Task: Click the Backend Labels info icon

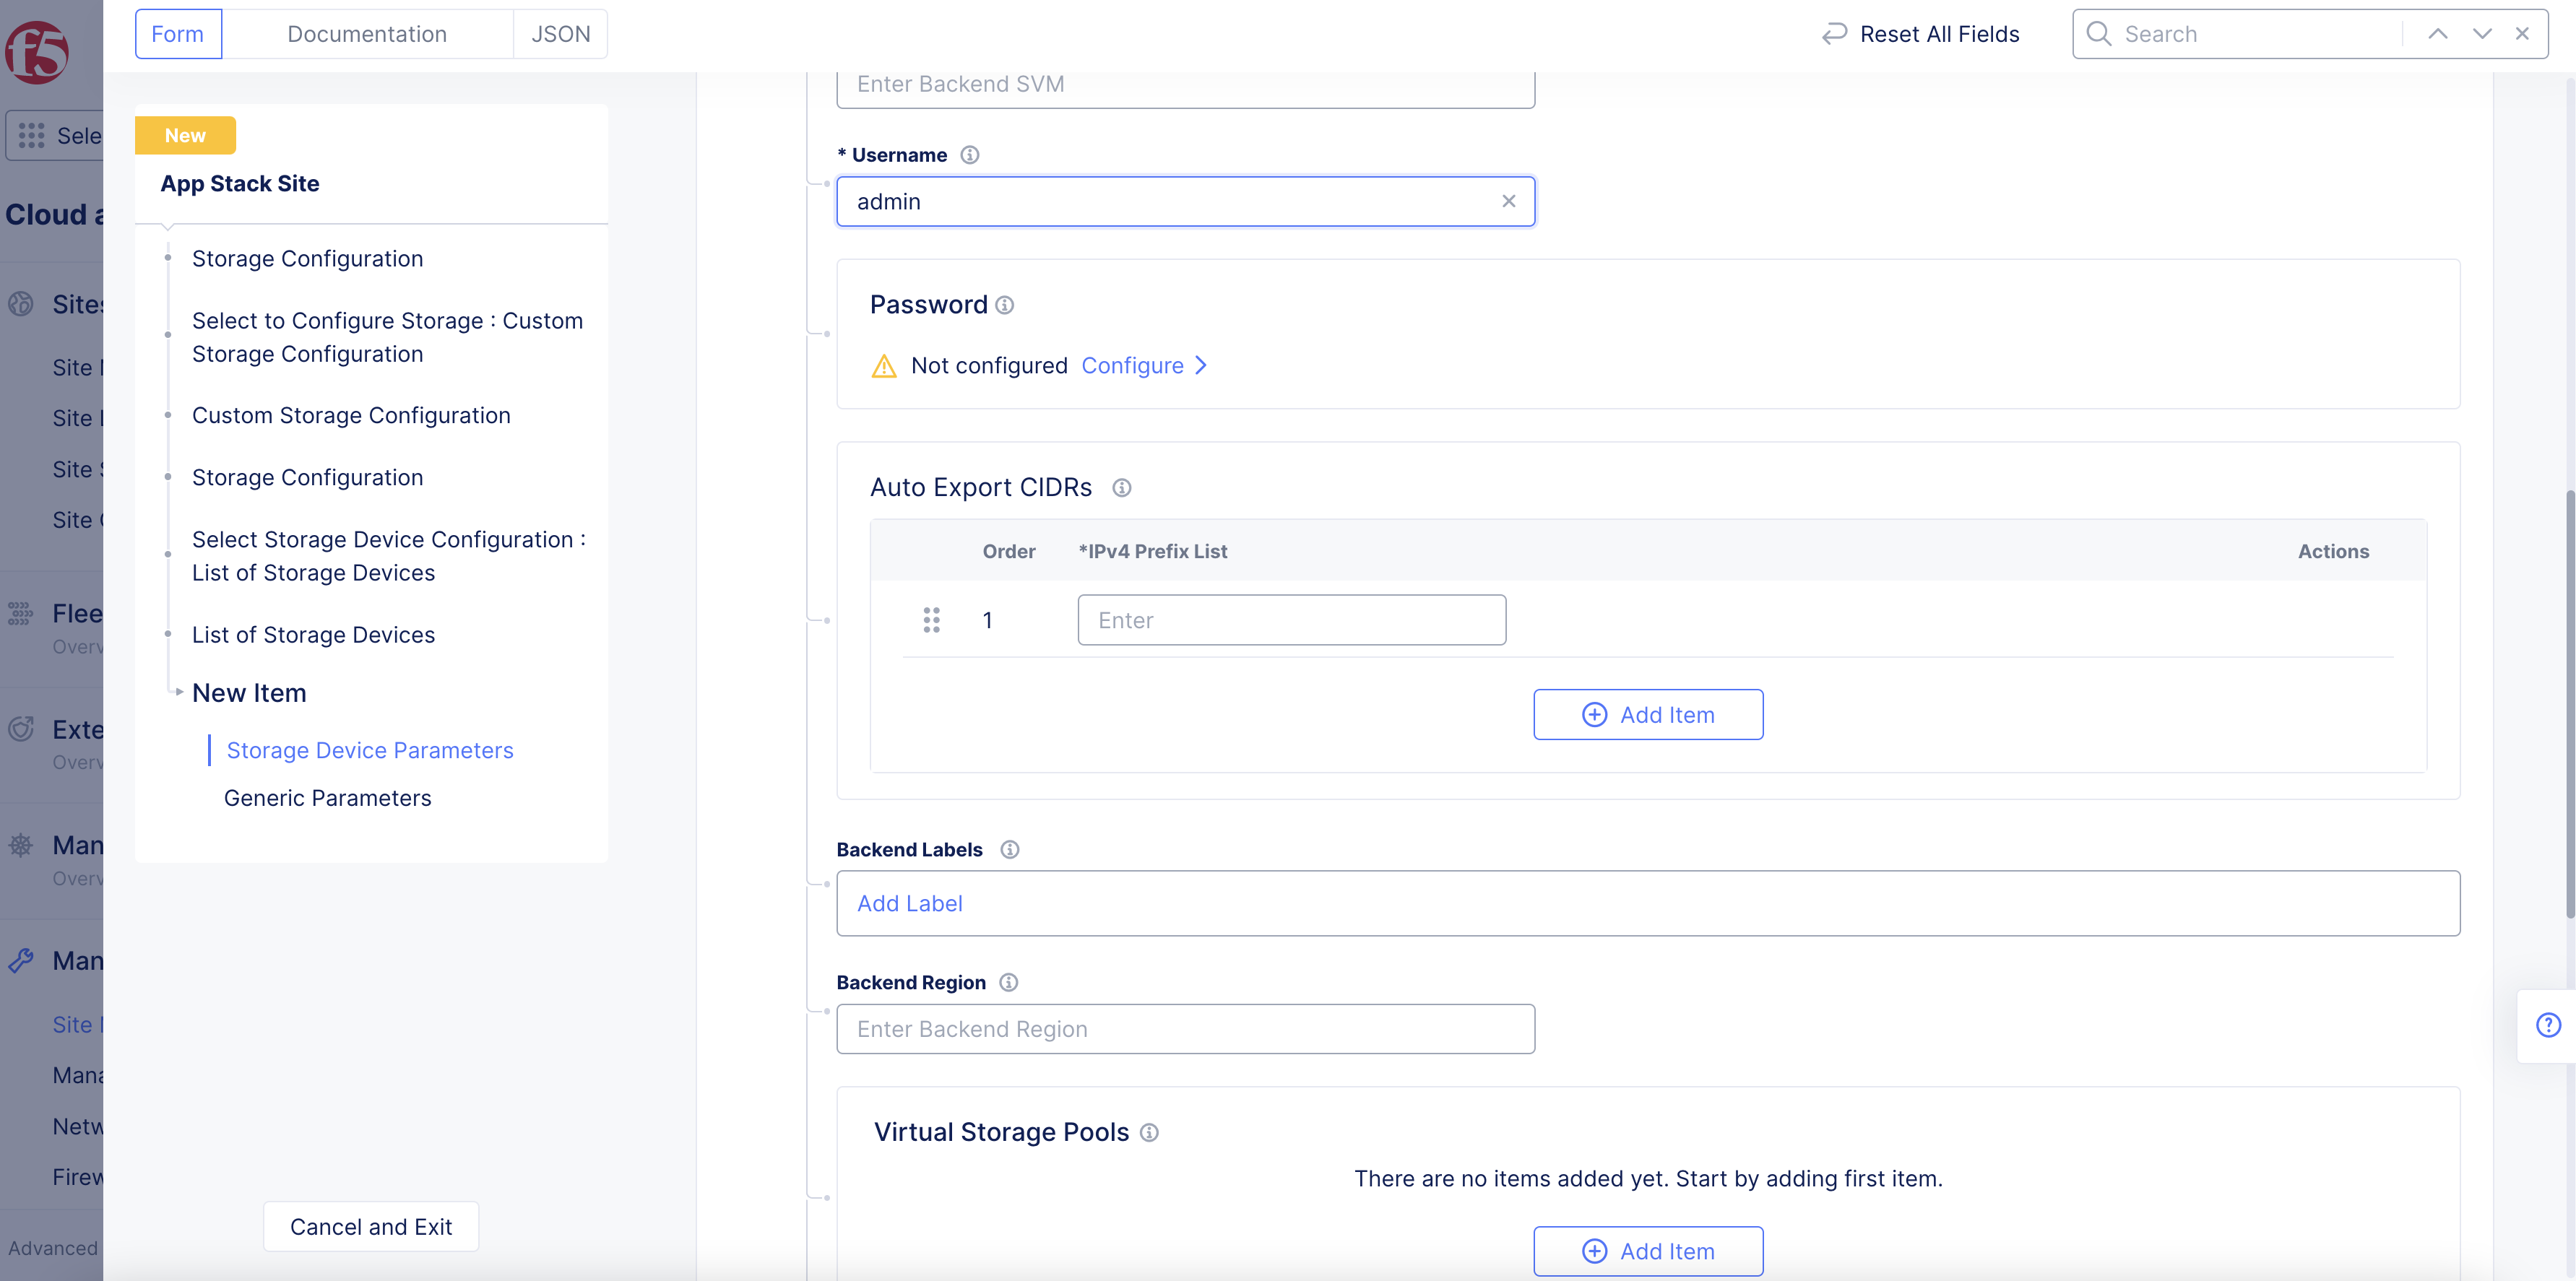Action: pos(1010,850)
